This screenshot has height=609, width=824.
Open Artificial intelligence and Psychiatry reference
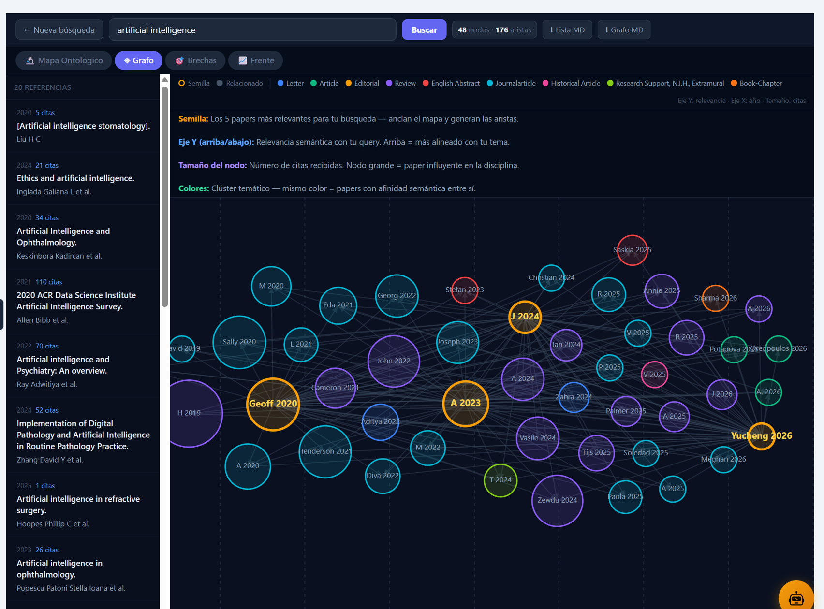(x=63, y=365)
